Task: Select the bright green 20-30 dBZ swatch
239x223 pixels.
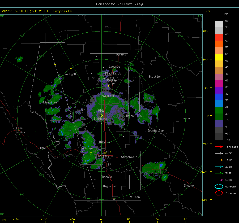Action: point(219,110)
